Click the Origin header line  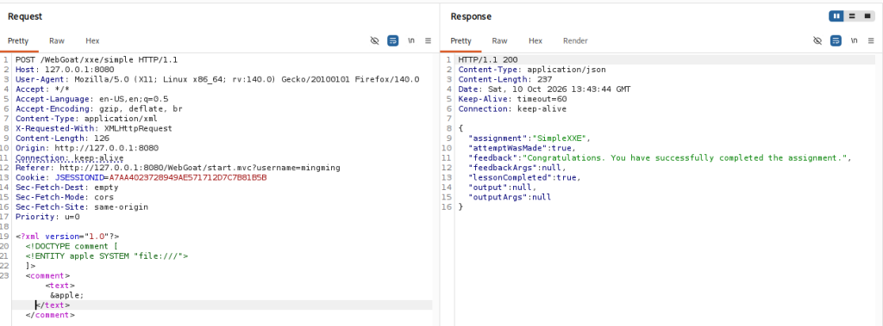[x=87, y=148]
